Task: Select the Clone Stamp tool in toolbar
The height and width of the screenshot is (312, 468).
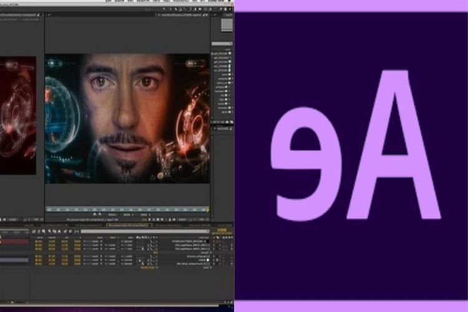Action: click(180, 9)
